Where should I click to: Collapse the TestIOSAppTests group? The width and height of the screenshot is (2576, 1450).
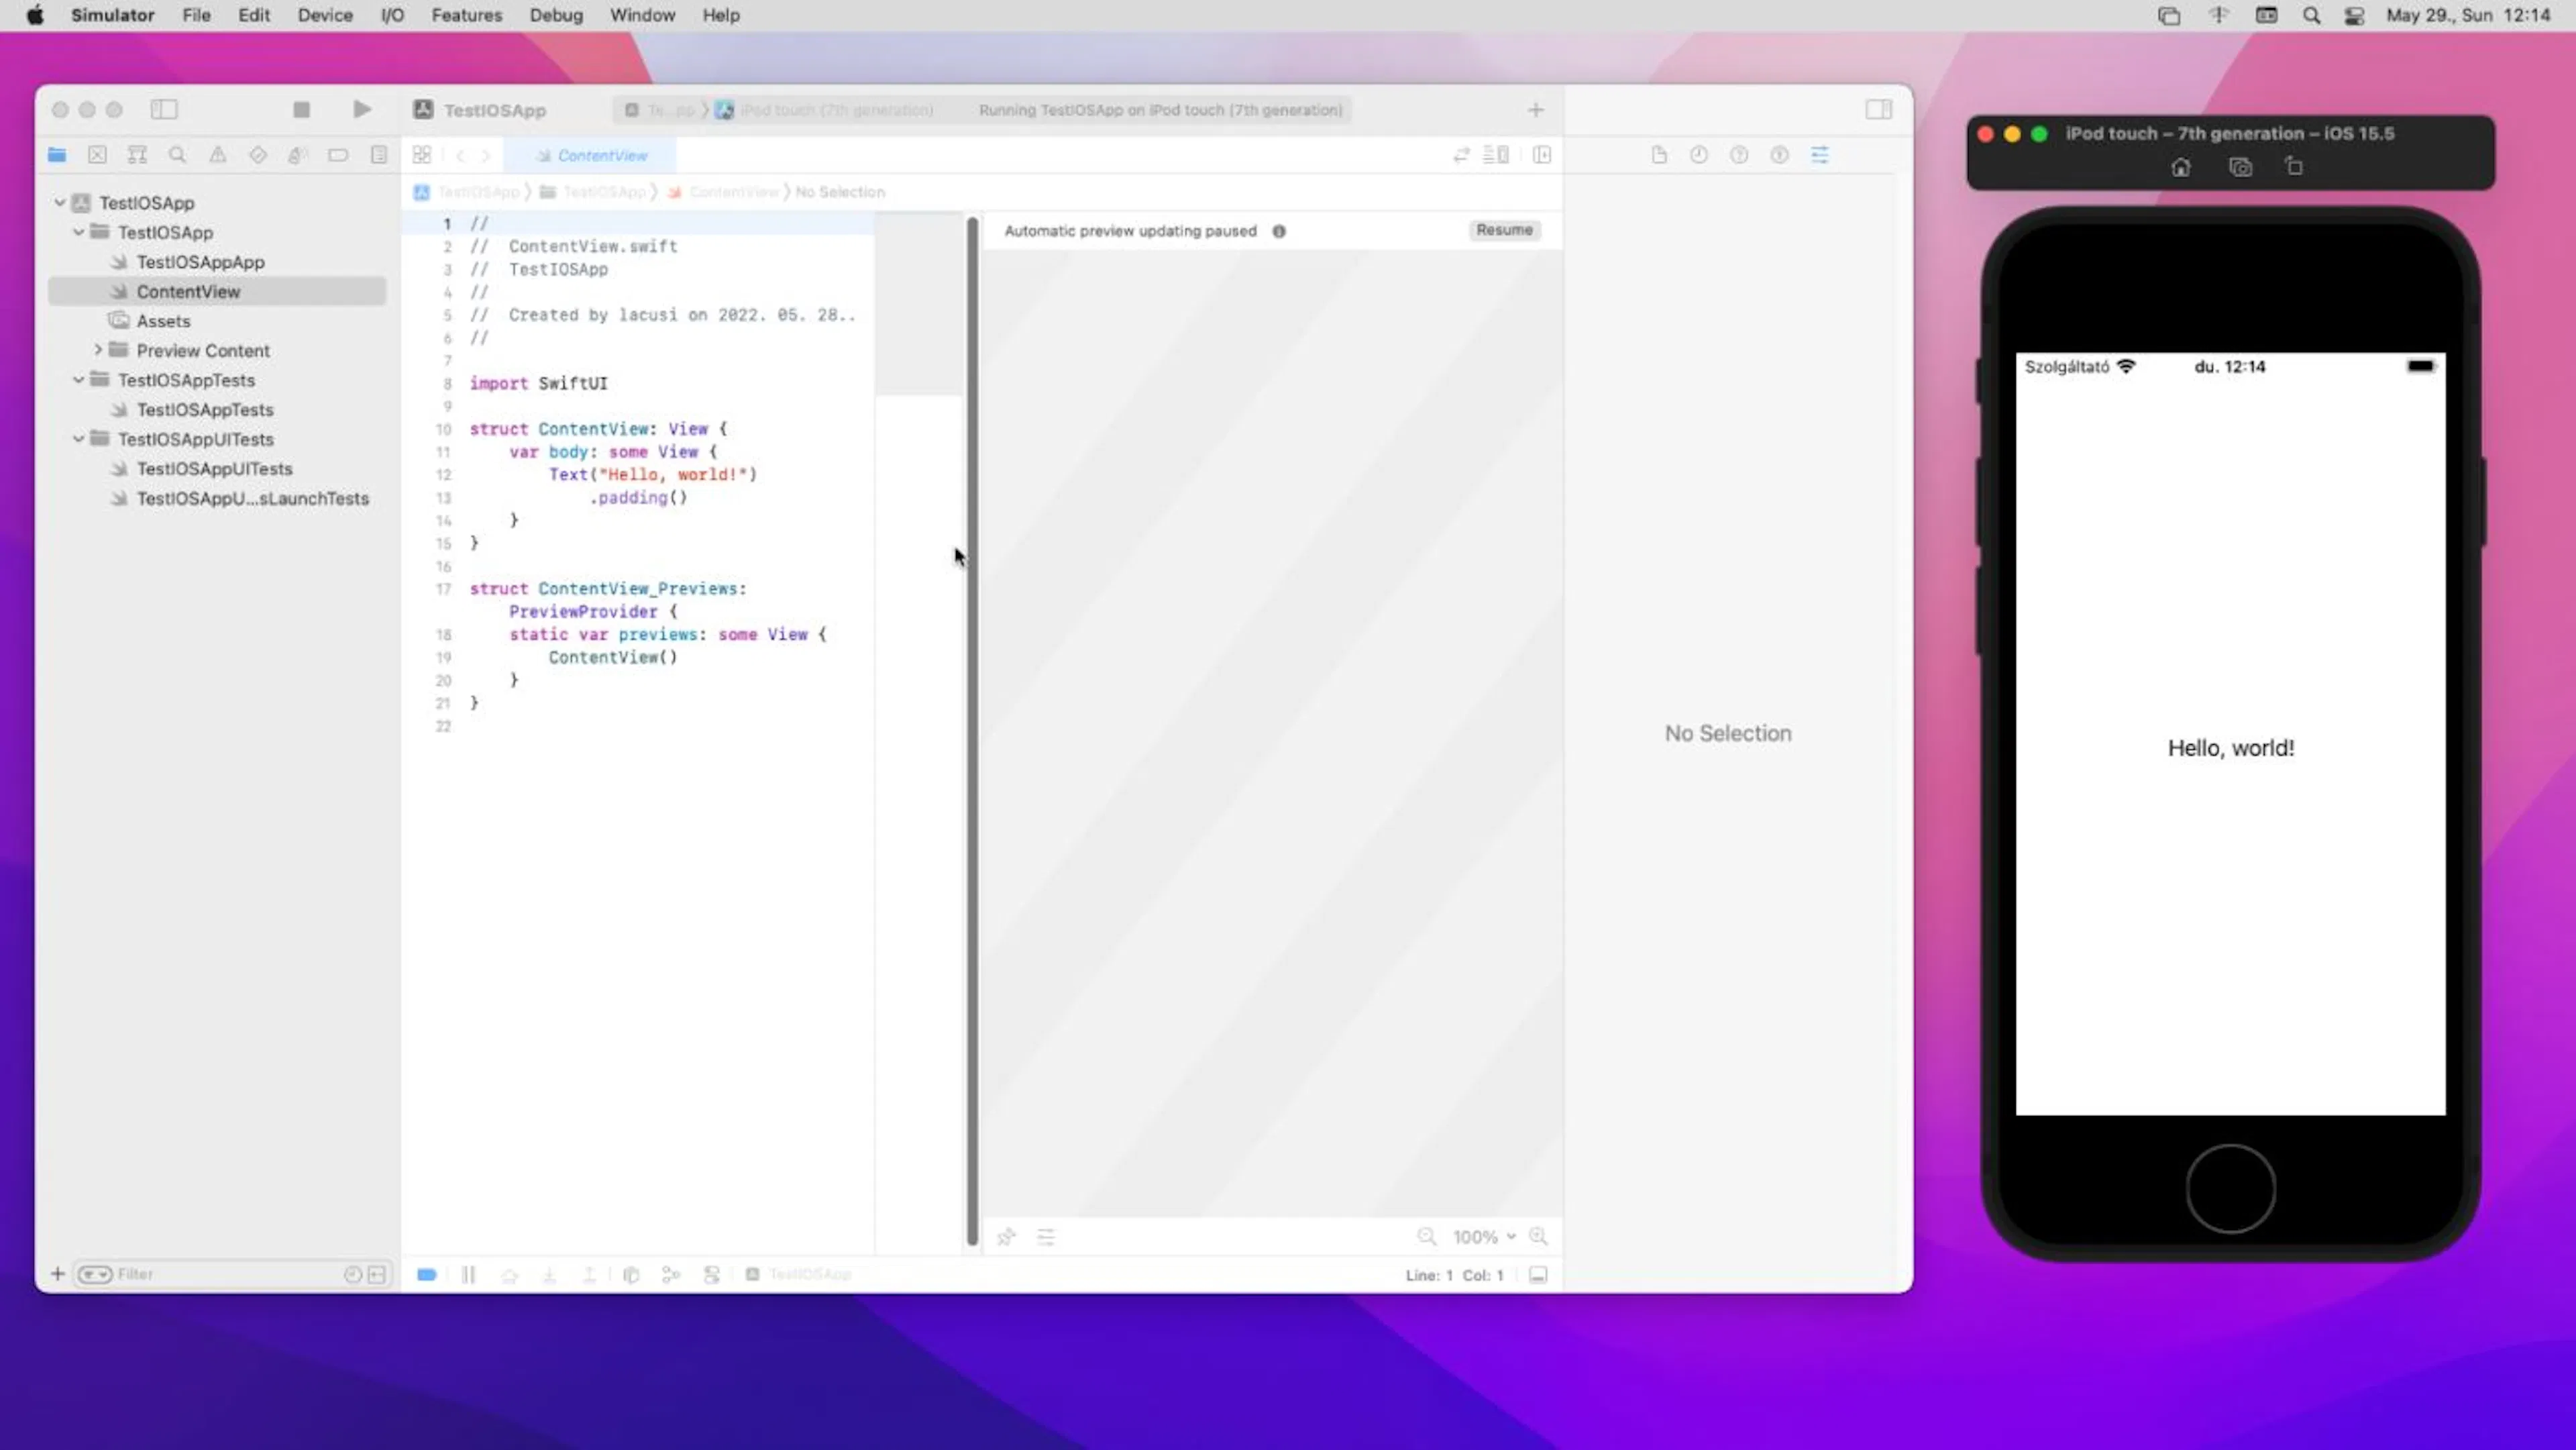point(79,380)
